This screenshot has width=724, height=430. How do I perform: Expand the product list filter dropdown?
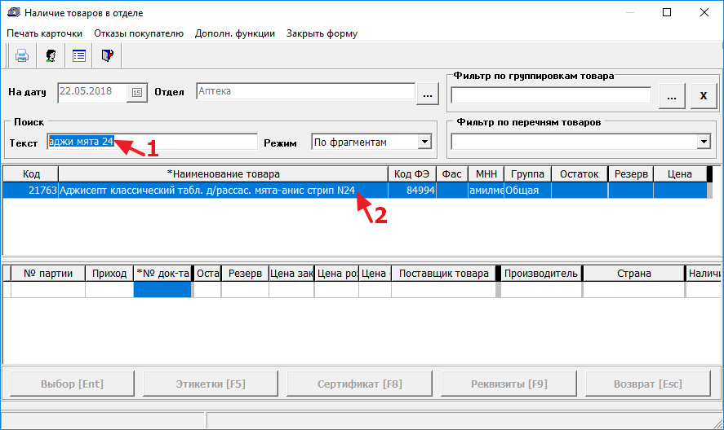(x=704, y=143)
